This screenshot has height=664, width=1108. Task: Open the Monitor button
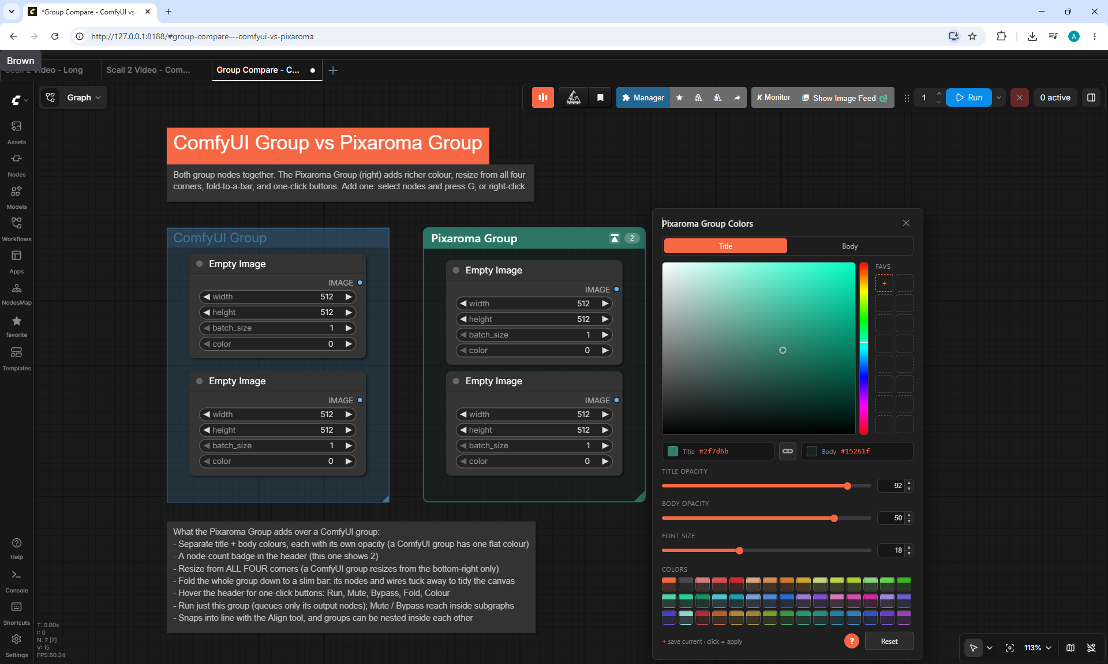[x=773, y=97]
